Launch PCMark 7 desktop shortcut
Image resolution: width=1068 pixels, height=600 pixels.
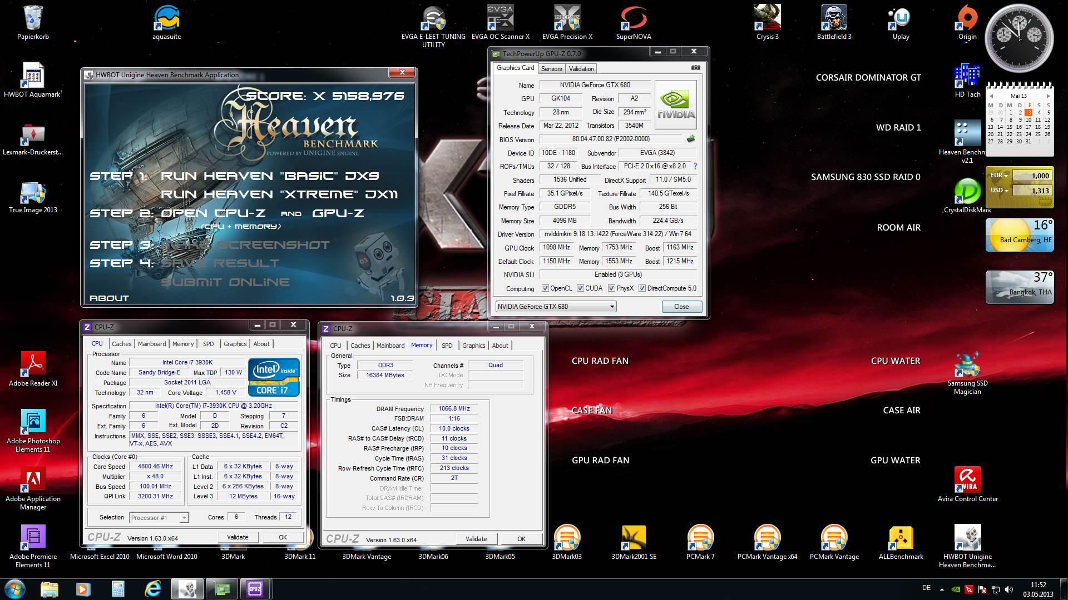700,543
